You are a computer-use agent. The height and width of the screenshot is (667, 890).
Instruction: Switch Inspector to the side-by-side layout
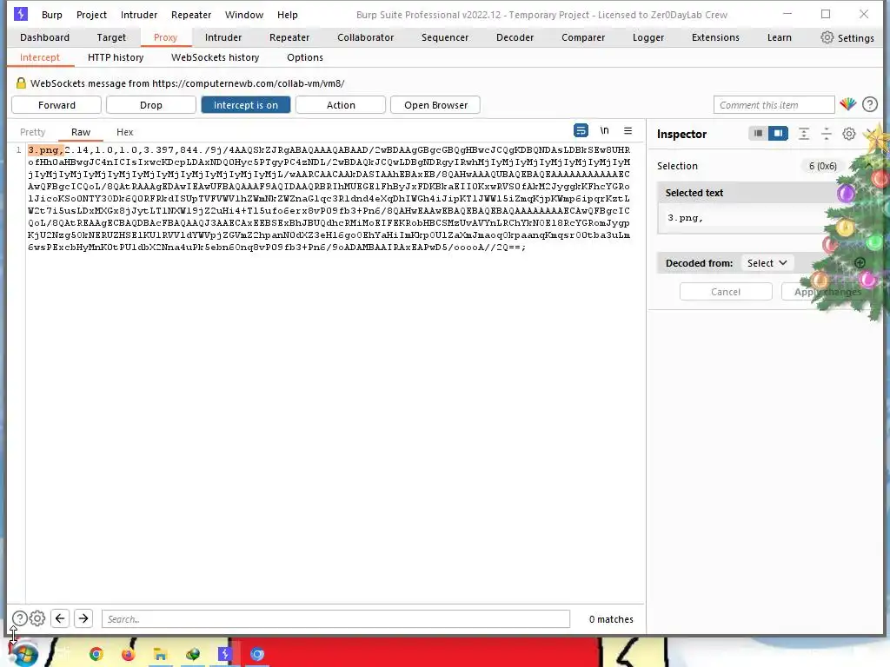[x=778, y=133]
